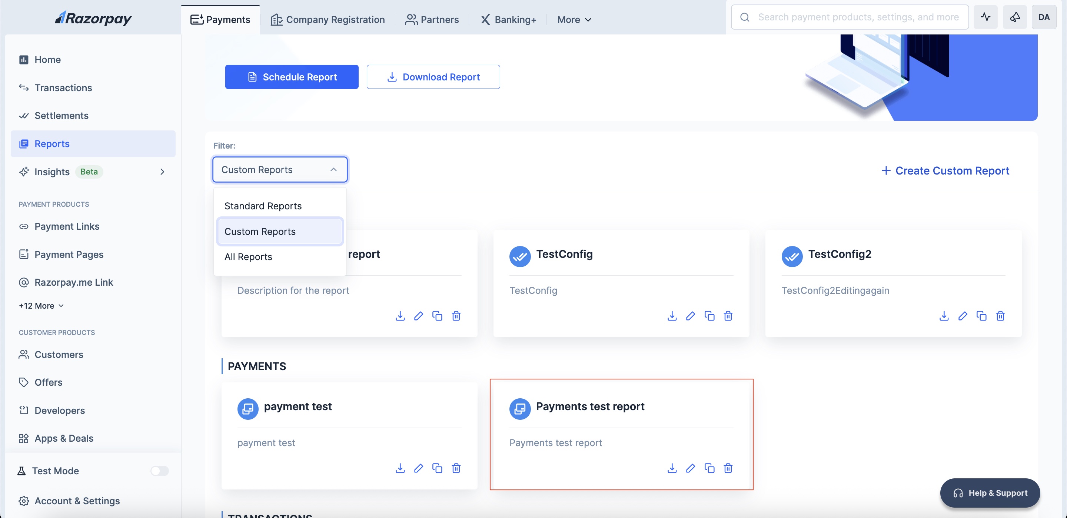Duplicate the 'payment test' report
This screenshot has width=1067, height=518.
pos(438,468)
